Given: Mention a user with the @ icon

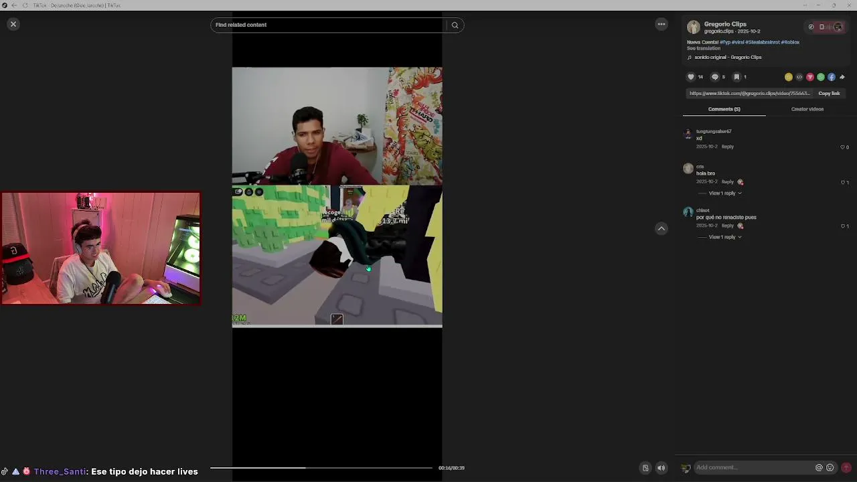Looking at the screenshot, I should pyautogui.click(x=819, y=468).
